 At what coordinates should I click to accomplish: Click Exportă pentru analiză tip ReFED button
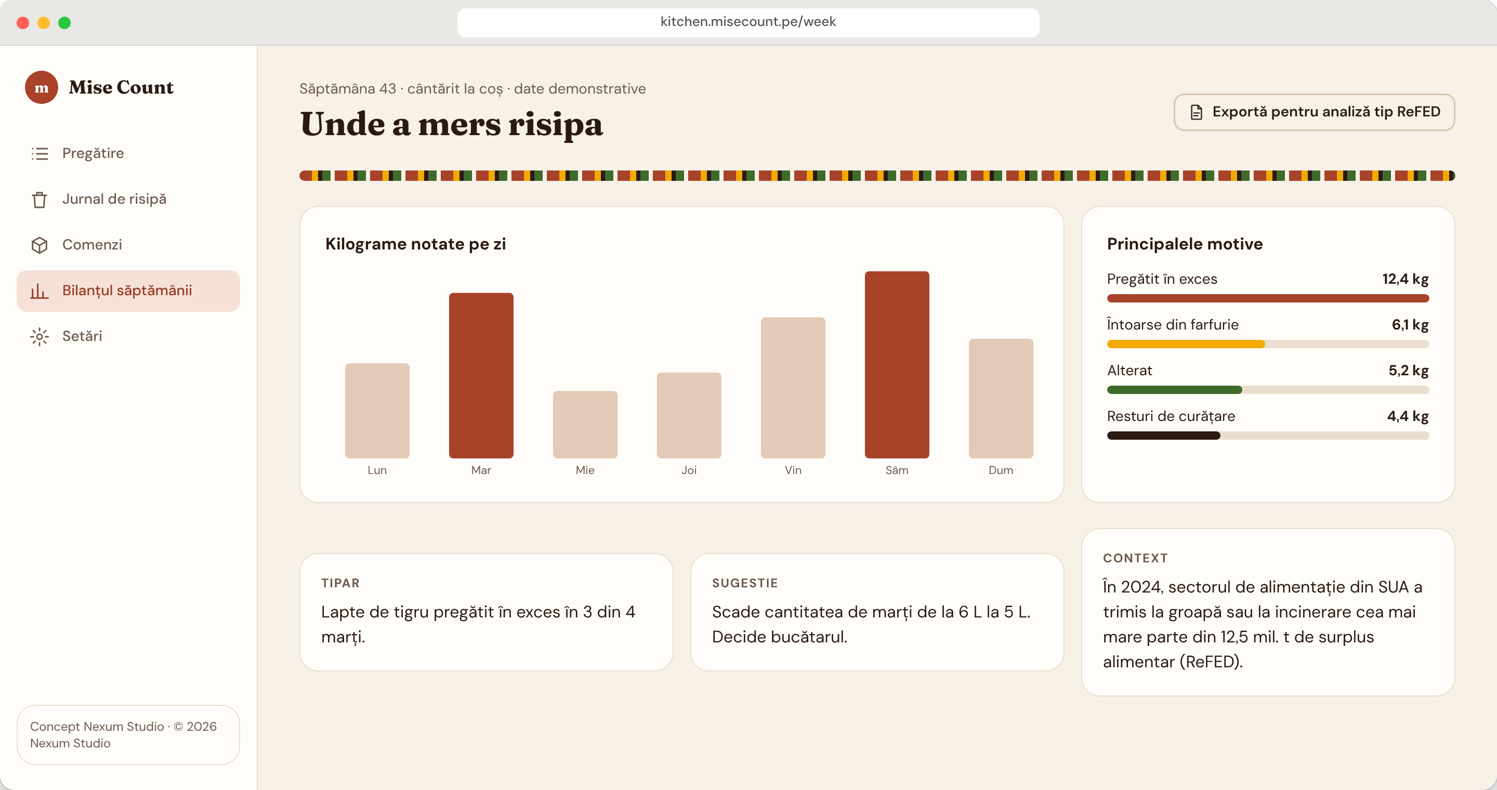(1315, 112)
